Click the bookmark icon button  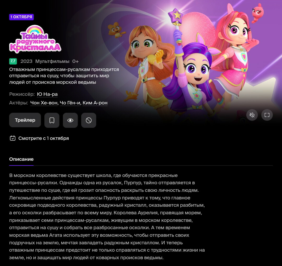pos(52,120)
